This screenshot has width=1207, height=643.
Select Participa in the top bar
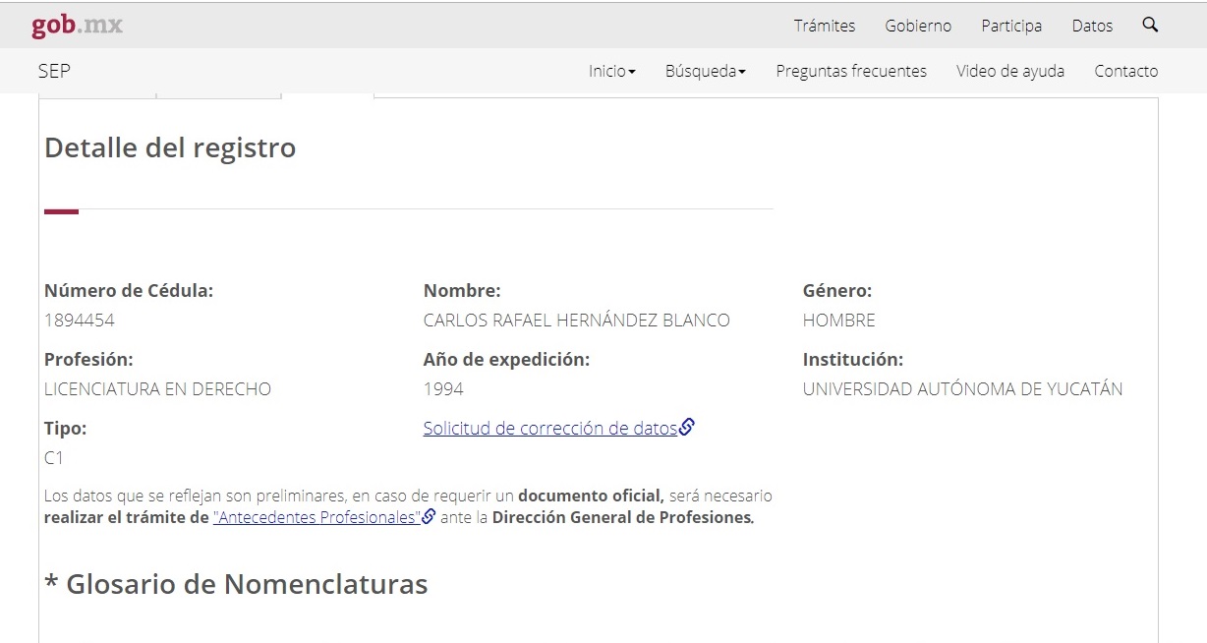1010,26
